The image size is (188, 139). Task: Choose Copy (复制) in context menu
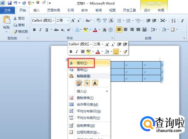[x=89, y=70]
